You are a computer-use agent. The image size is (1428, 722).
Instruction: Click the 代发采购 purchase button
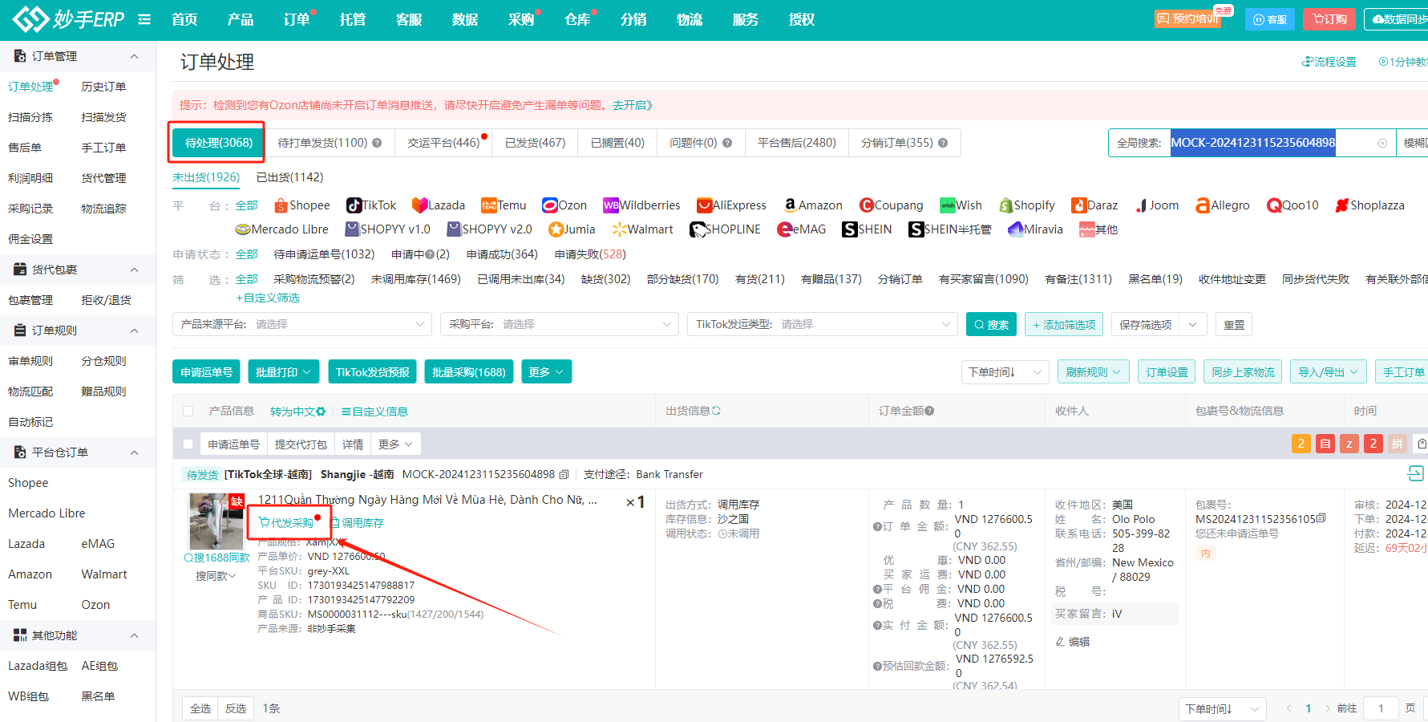(289, 521)
